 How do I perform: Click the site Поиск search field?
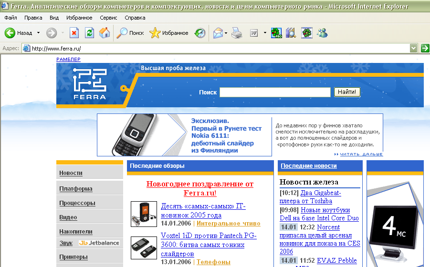tap(275, 92)
